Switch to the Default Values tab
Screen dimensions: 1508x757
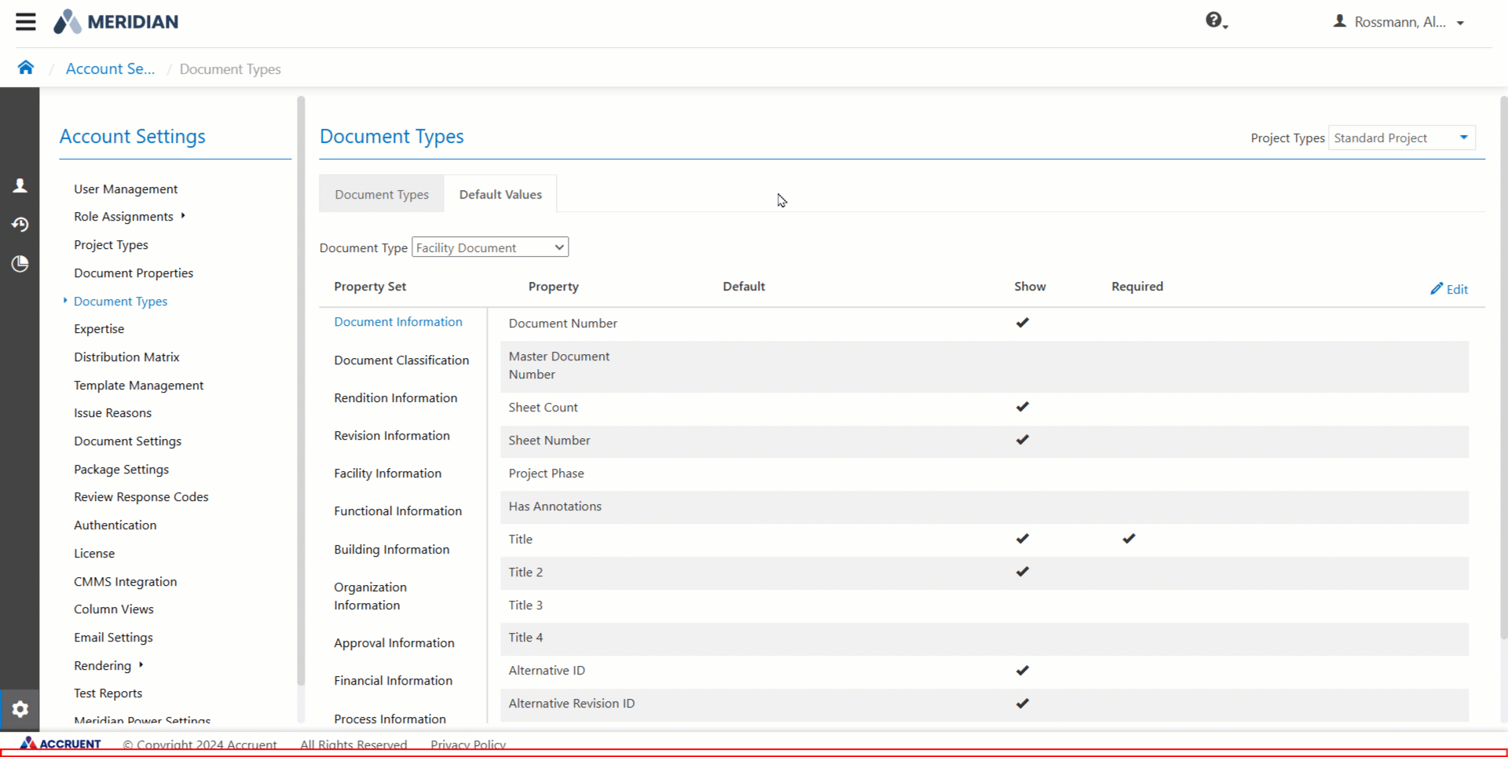coord(500,193)
